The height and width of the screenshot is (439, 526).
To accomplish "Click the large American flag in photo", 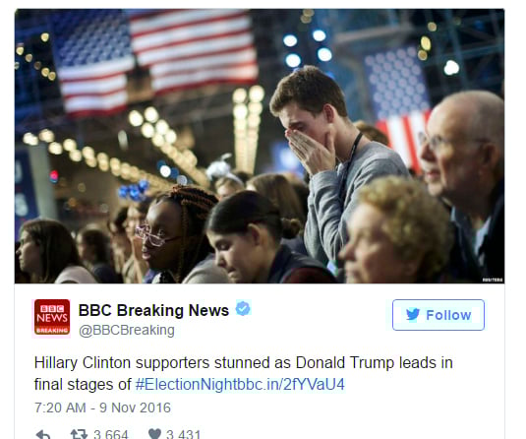I will click(x=156, y=60).
